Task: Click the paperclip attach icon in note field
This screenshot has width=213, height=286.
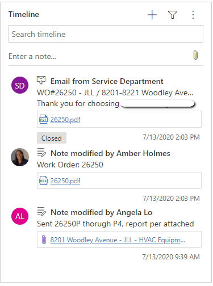Action: [x=195, y=55]
